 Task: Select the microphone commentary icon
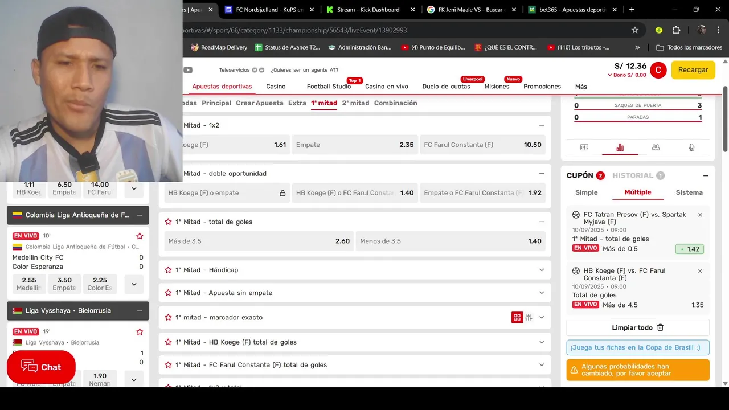tap(691, 147)
